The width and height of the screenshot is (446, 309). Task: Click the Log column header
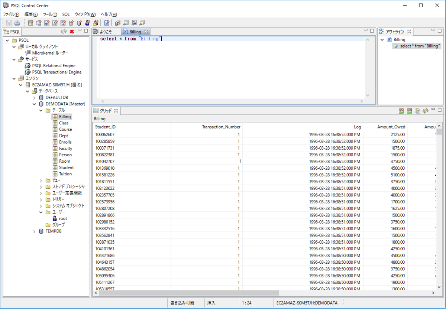303,127
